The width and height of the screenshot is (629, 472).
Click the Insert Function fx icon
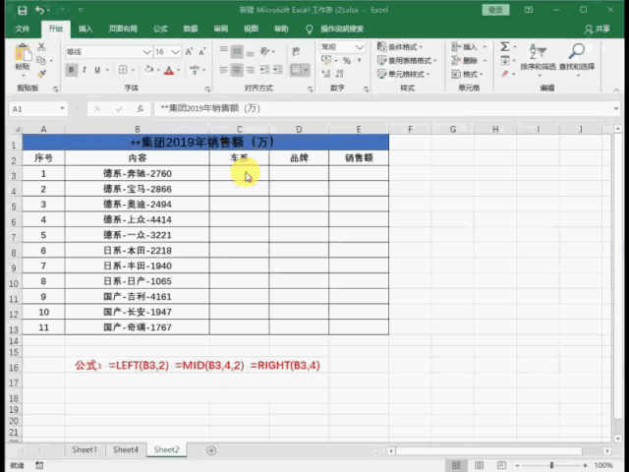(x=140, y=109)
